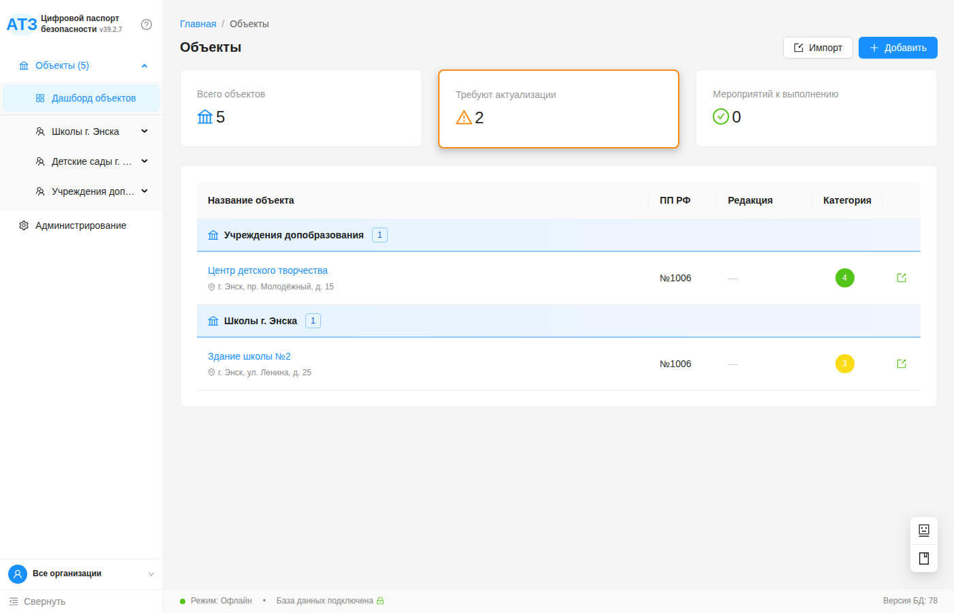This screenshot has width=954, height=613.
Task: Click the ATЗ application logo
Action: 22,25
